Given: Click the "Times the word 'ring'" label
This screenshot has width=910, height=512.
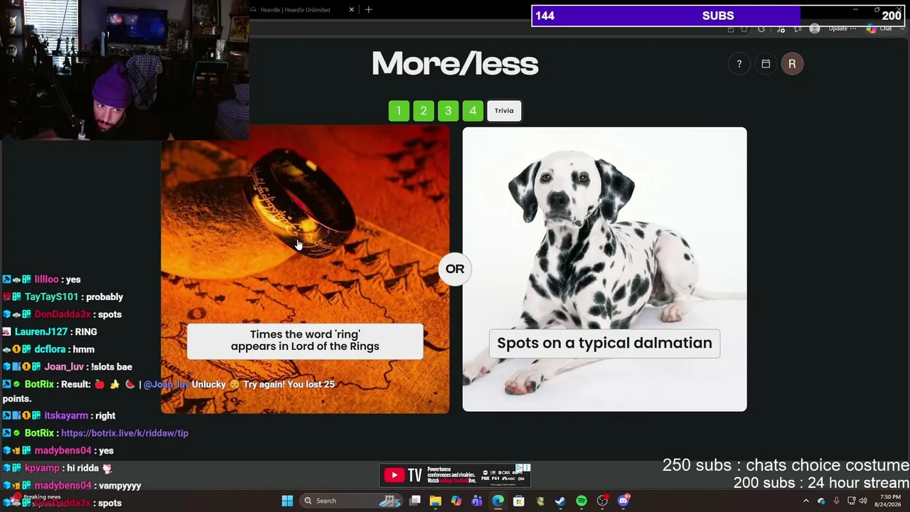Looking at the screenshot, I should [305, 341].
